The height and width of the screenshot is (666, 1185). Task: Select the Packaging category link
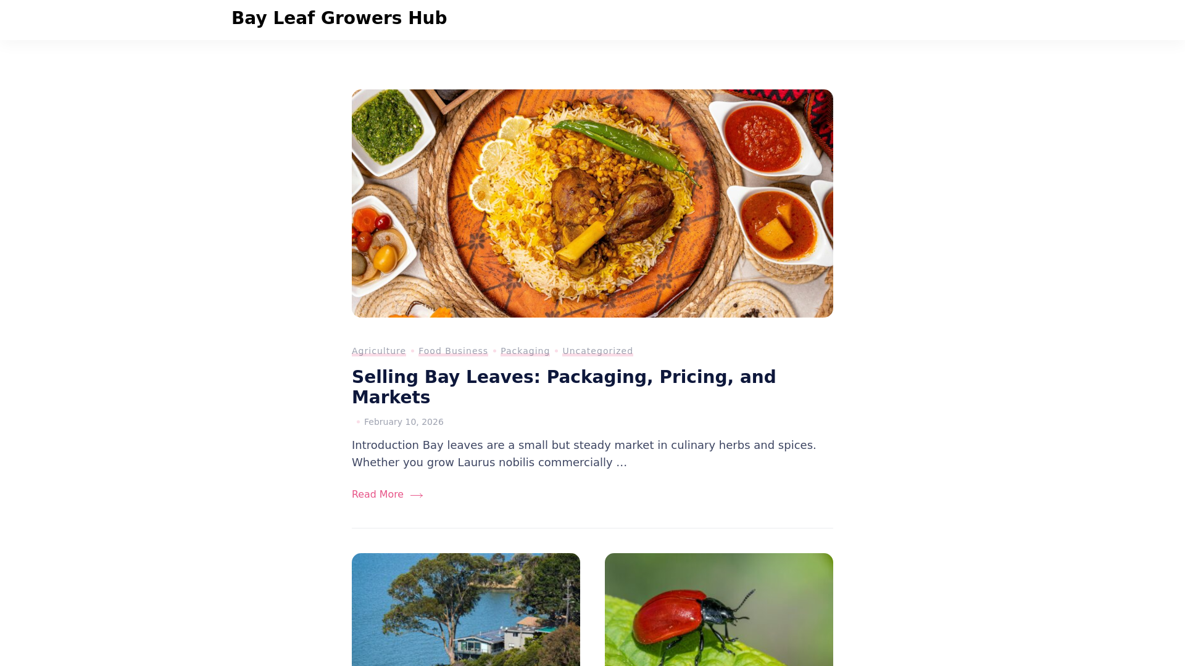[x=525, y=351]
